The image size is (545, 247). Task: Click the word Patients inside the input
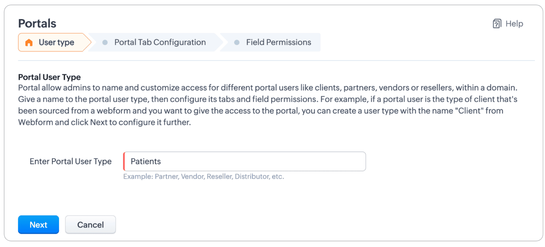(x=146, y=161)
